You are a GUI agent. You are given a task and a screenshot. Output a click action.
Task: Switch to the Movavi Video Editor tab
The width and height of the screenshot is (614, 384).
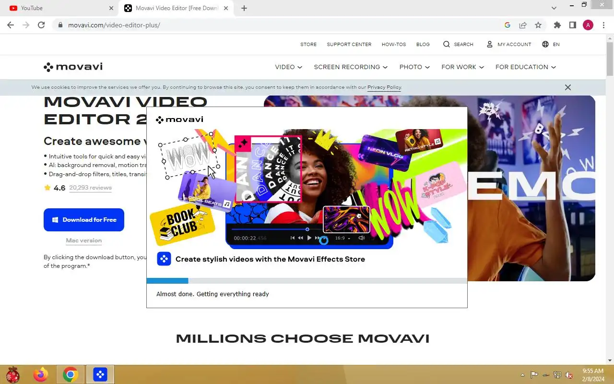tap(177, 8)
